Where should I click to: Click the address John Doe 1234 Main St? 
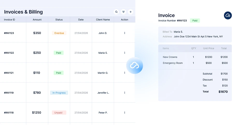(x=198, y=37)
